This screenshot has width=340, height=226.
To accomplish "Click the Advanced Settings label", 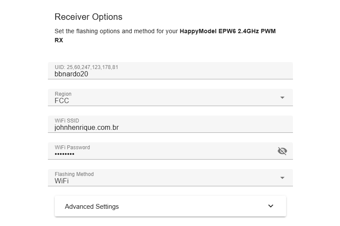I will 92,207.
